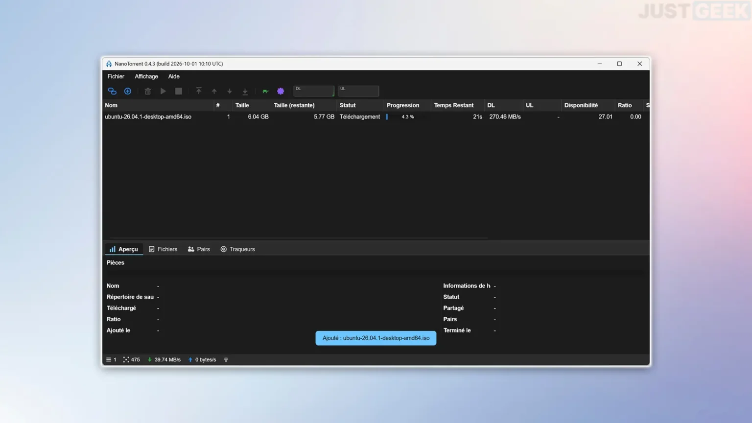752x423 pixels.
Task: Click the Ajouté ubuntu notification toast
Action: click(376, 338)
